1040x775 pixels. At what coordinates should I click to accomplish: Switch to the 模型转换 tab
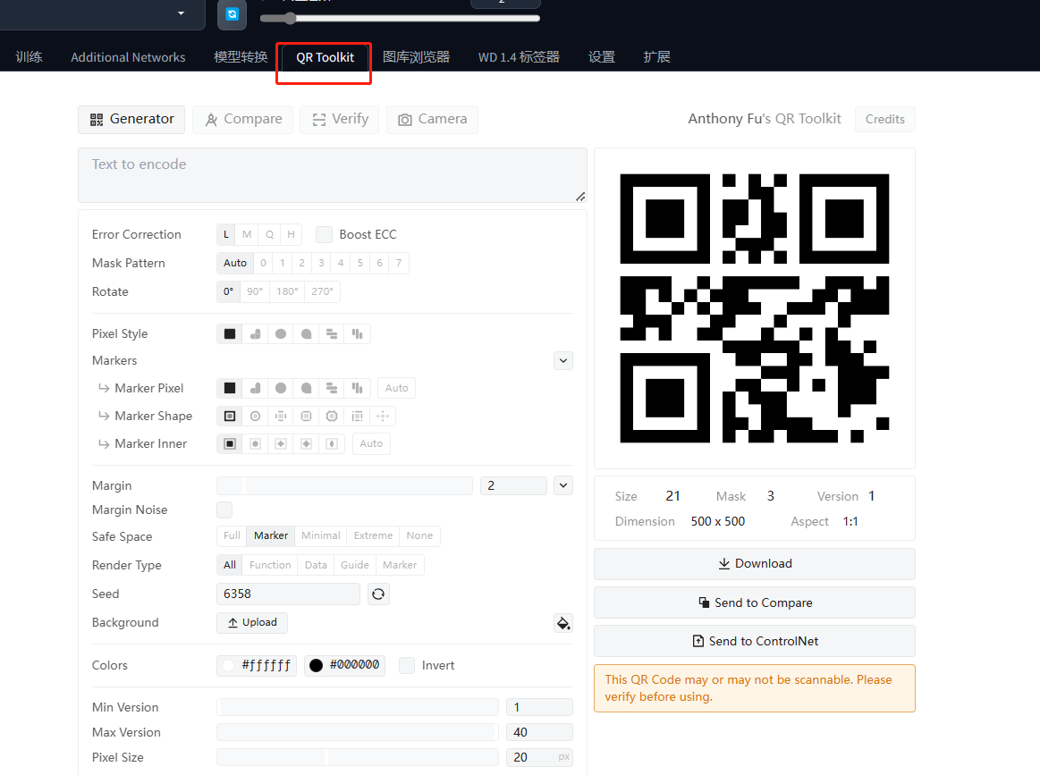point(241,58)
